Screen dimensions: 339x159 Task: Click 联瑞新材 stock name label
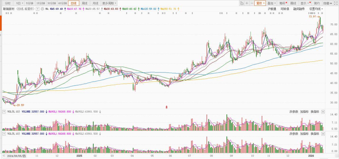tap(9, 9)
